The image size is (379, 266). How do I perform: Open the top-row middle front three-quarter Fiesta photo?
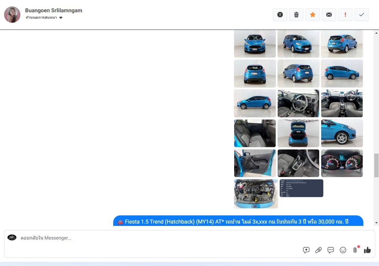pyautogui.click(x=298, y=44)
